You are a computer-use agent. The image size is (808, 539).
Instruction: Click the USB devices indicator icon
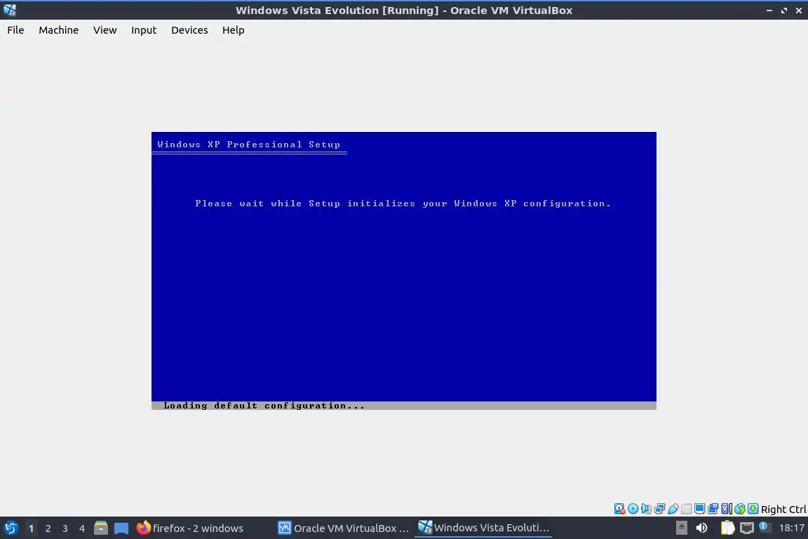click(x=673, y=509)
